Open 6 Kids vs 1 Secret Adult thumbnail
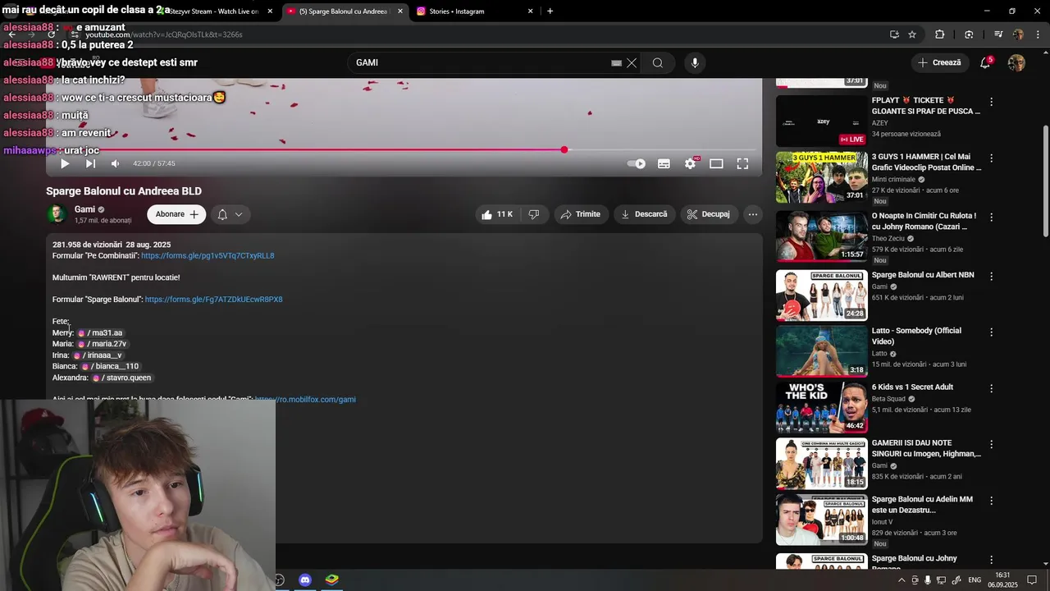1050x591 pixels. point(821,407)
